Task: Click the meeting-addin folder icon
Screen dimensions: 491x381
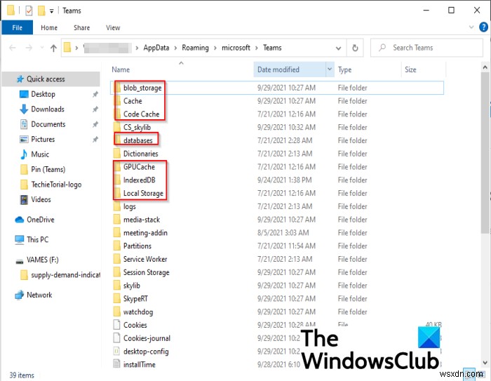Action: point(117,232)
